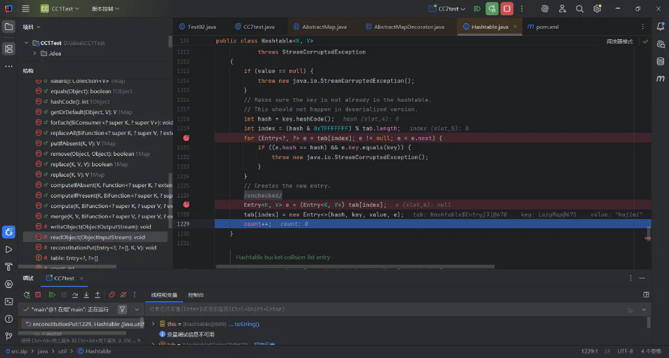The height and width of the screenshot is (358, 669).
Task: Stop debugging in the debug panel
Action: (x=38, y=295)
